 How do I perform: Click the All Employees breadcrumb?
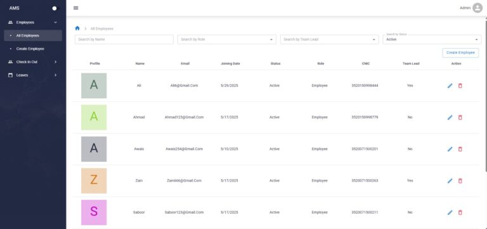tap(102, 28)
